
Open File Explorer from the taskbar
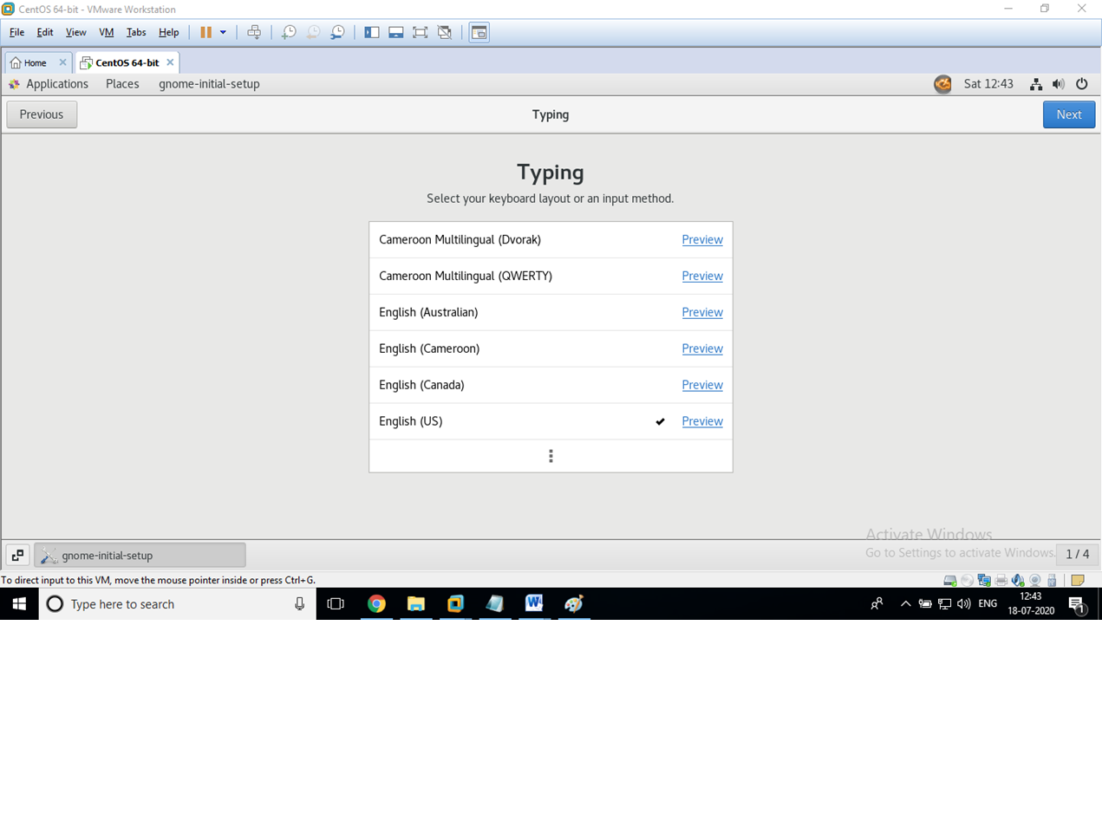416,604
